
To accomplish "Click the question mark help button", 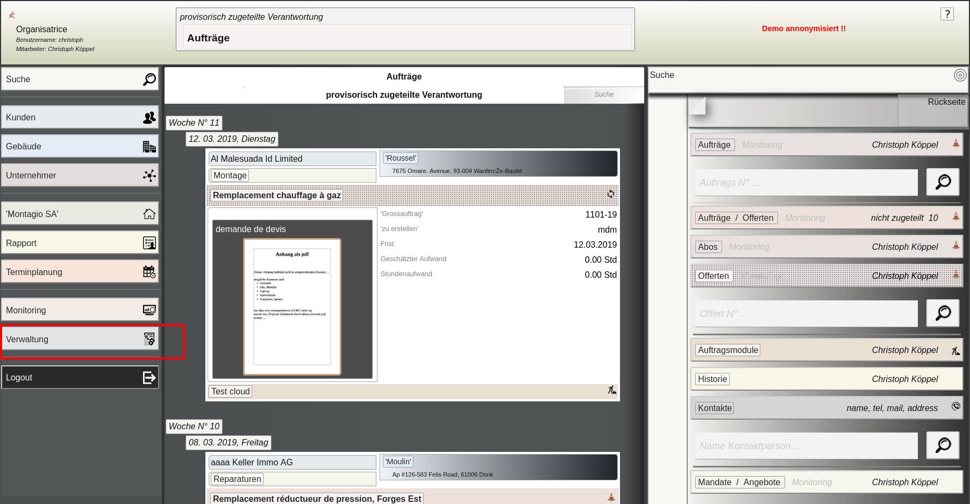I will tap(947, 14).
